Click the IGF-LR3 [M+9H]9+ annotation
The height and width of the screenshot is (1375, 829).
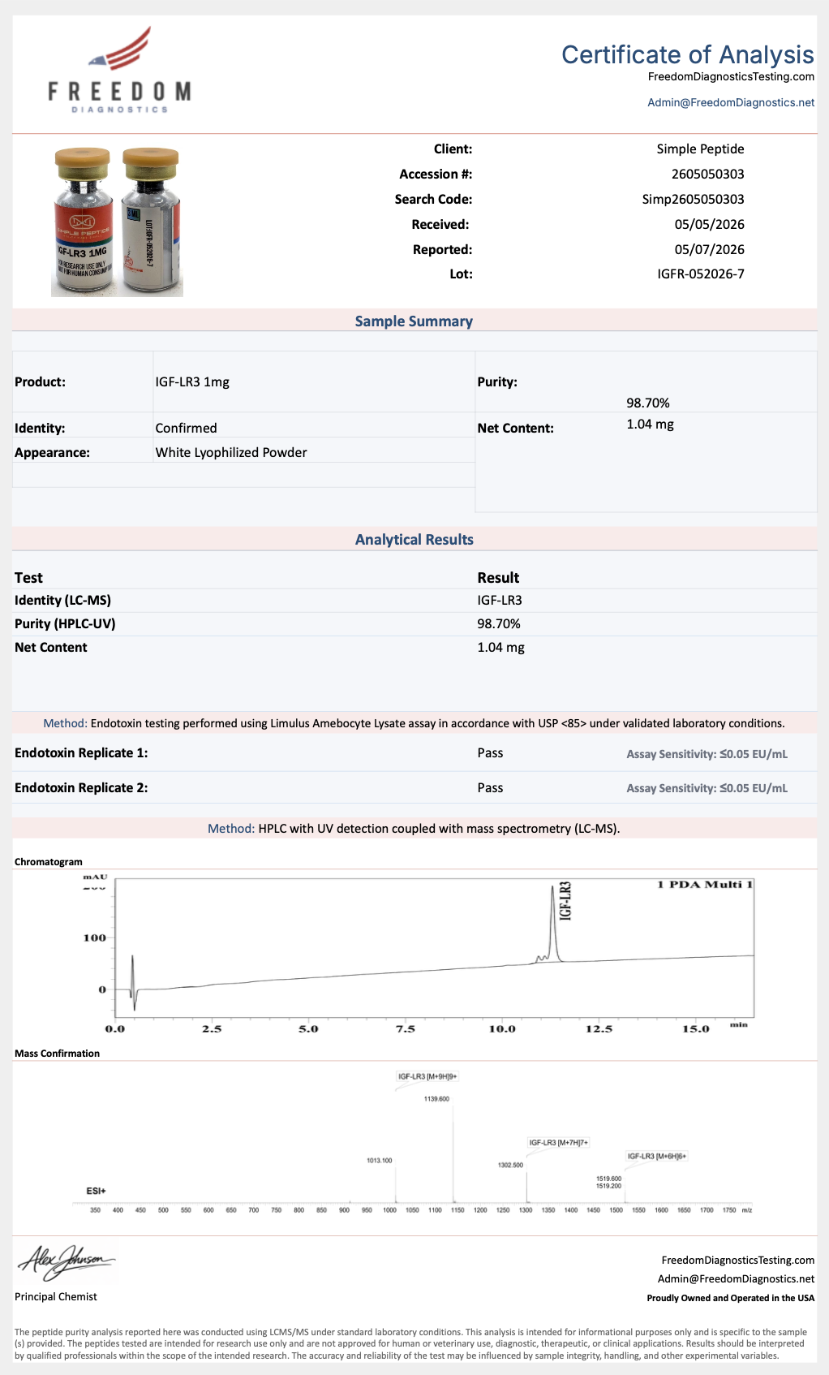tap(427, 1076)
